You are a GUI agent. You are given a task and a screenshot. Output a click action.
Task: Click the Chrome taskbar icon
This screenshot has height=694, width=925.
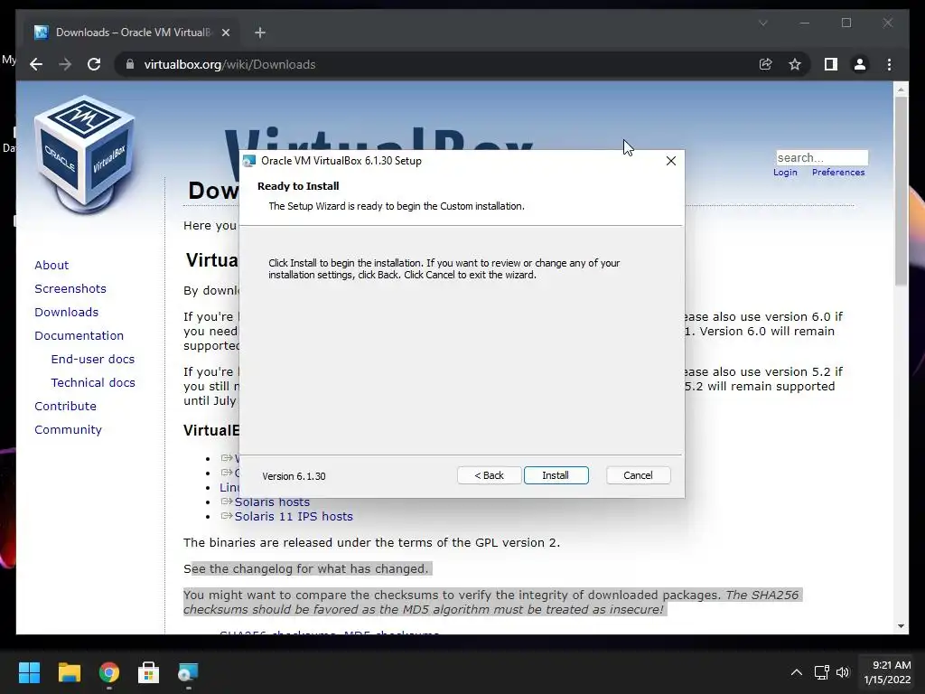click(x=109, y=672)
